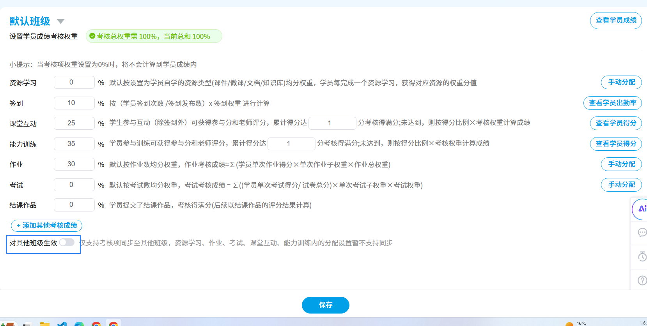Click 手动分配 in the 资源学习 row

coord(621,82)
